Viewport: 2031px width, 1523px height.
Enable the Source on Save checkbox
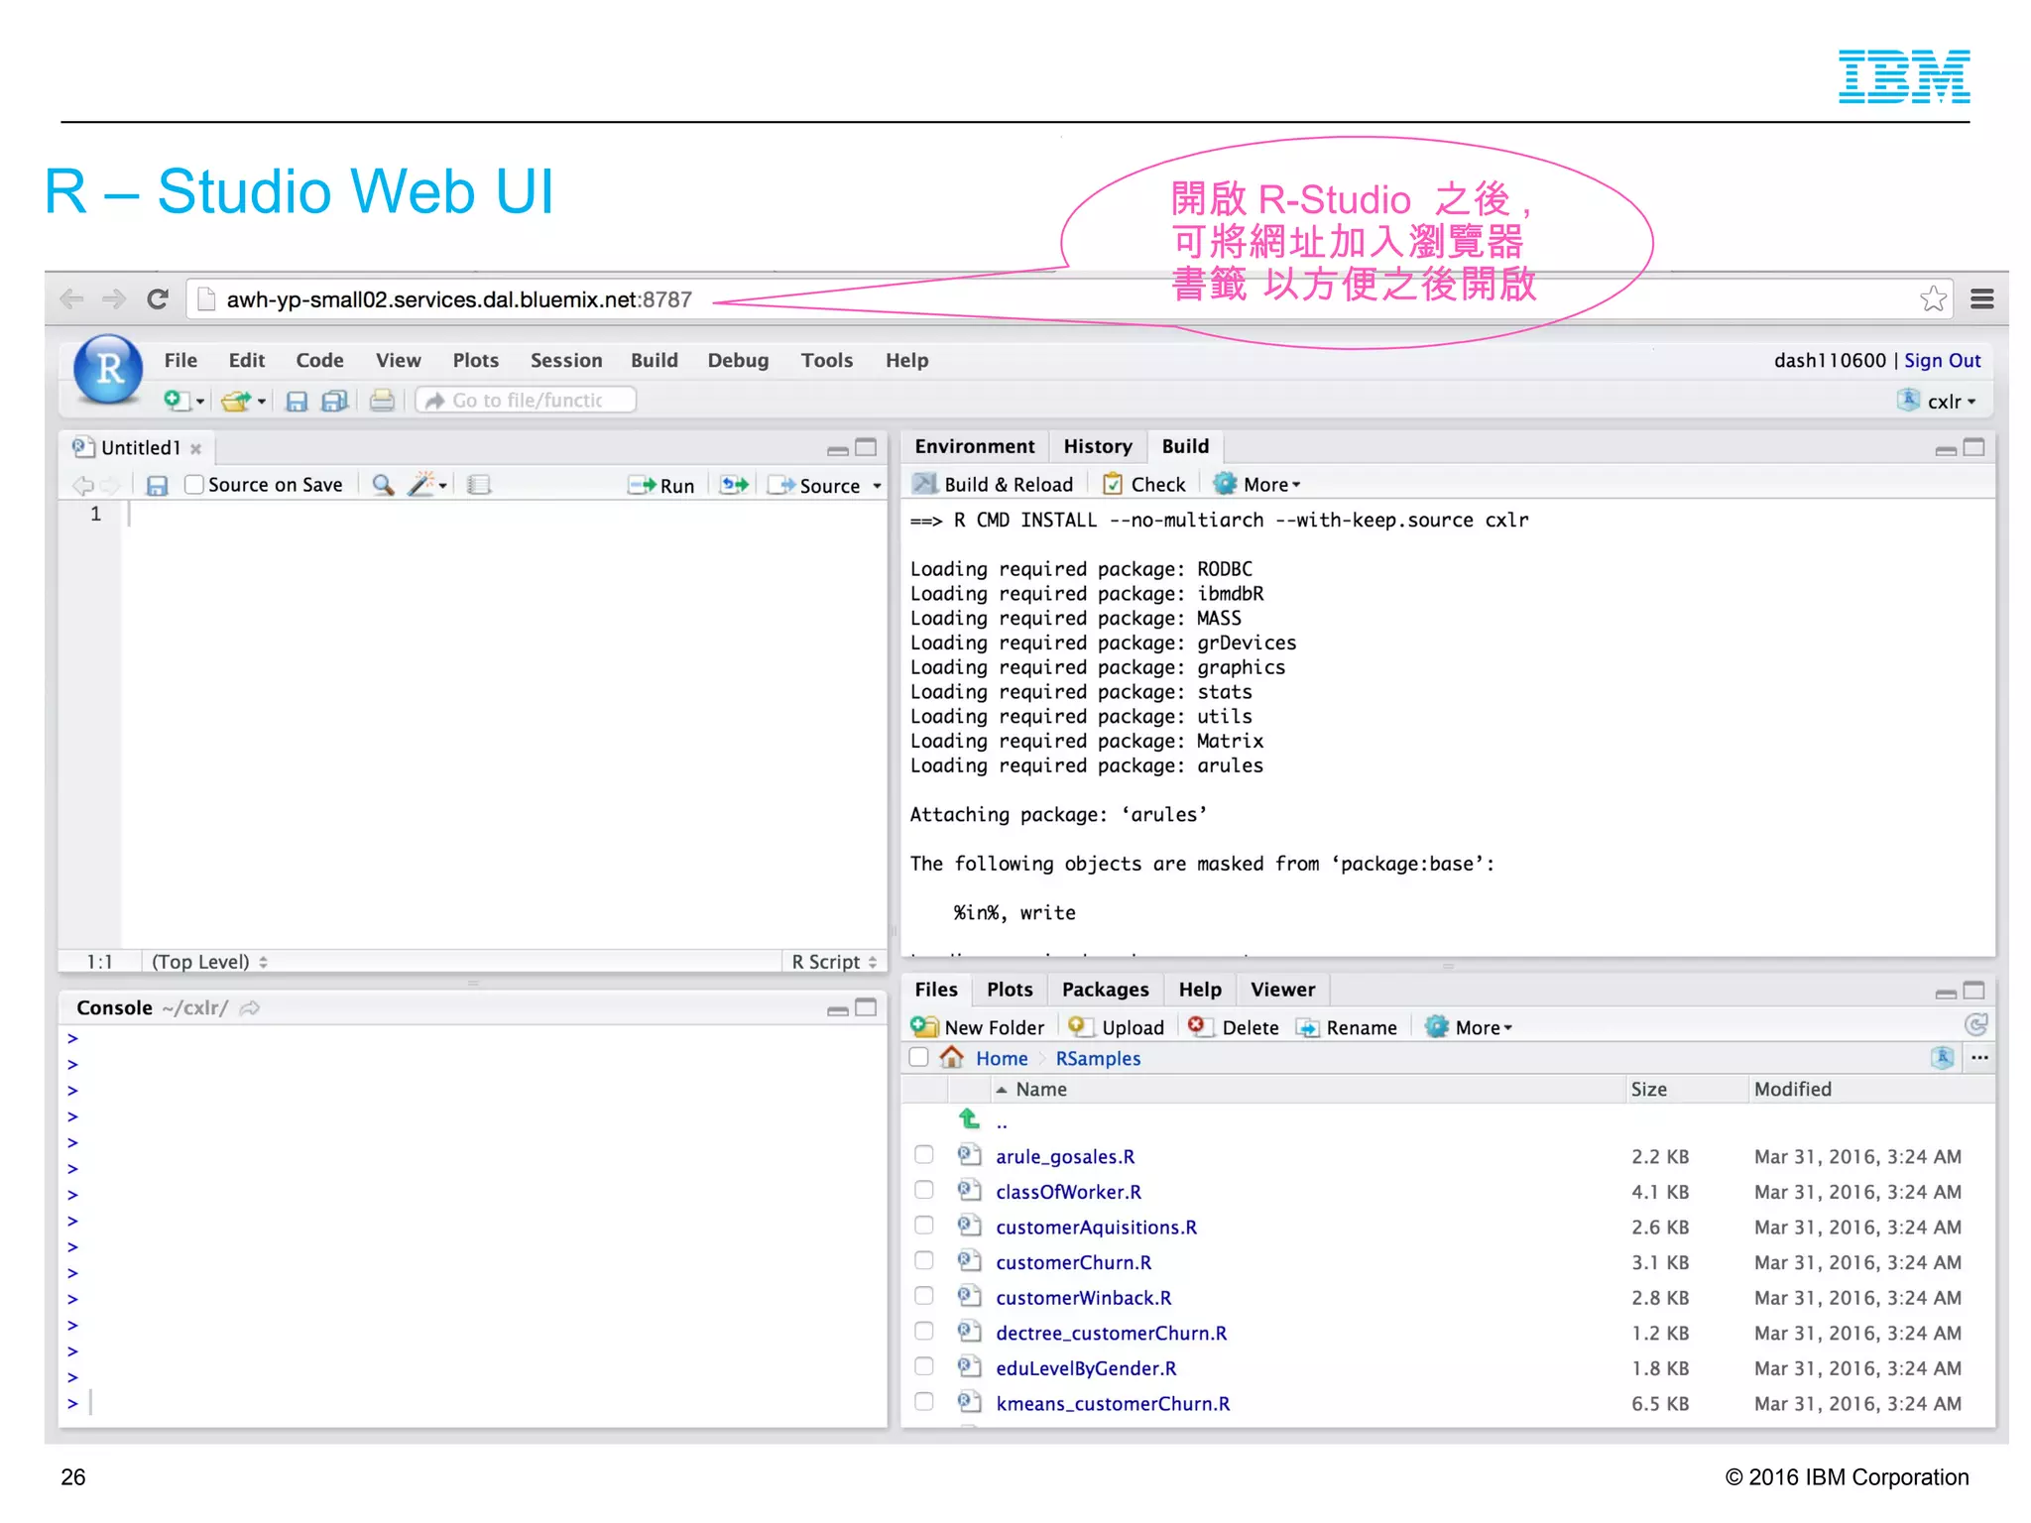[195, 485]
